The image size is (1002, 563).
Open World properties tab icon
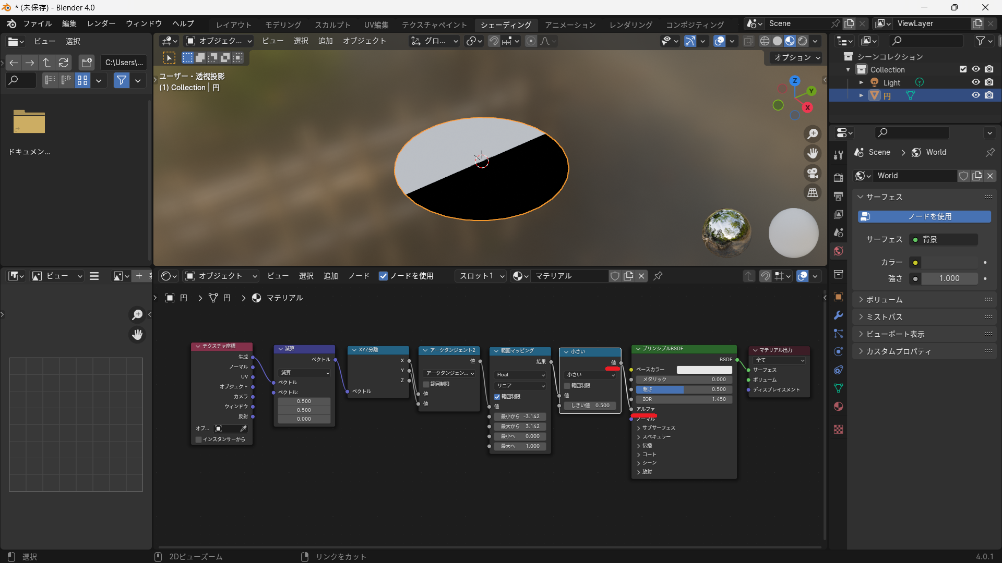click(x=838, y=251)
